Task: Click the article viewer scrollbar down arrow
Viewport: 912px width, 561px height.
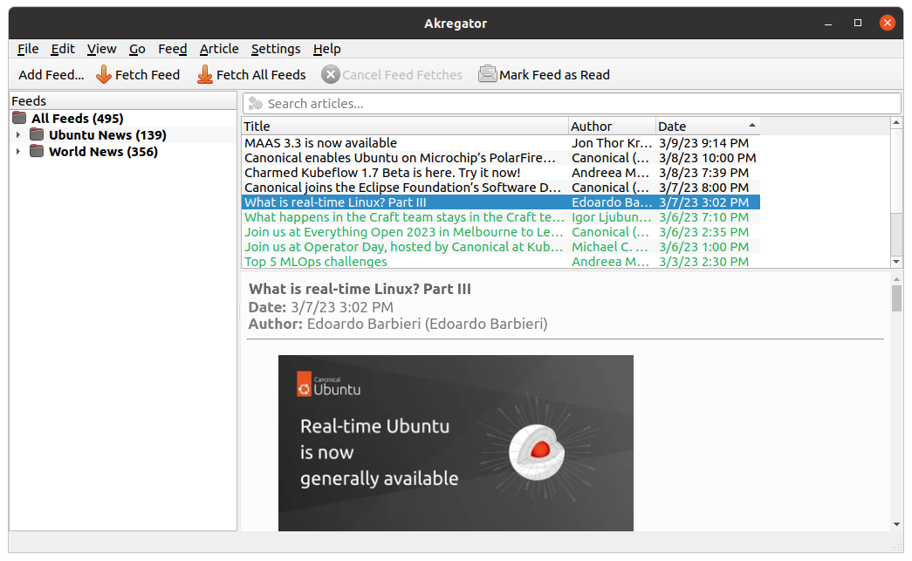Action: click(896, 524)
